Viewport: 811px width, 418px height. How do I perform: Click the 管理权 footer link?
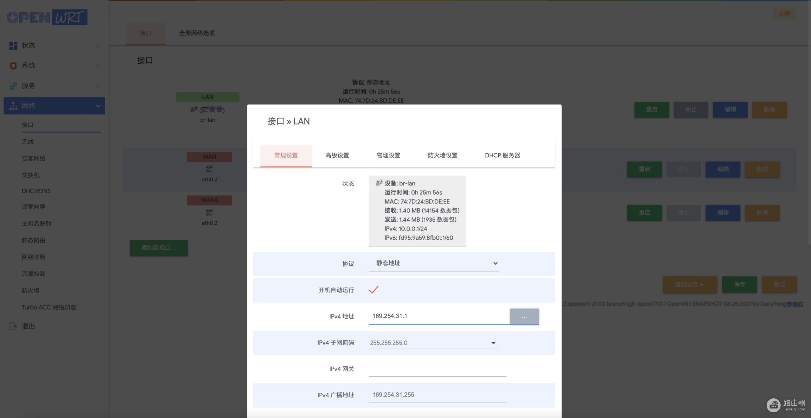pos(795,304)
